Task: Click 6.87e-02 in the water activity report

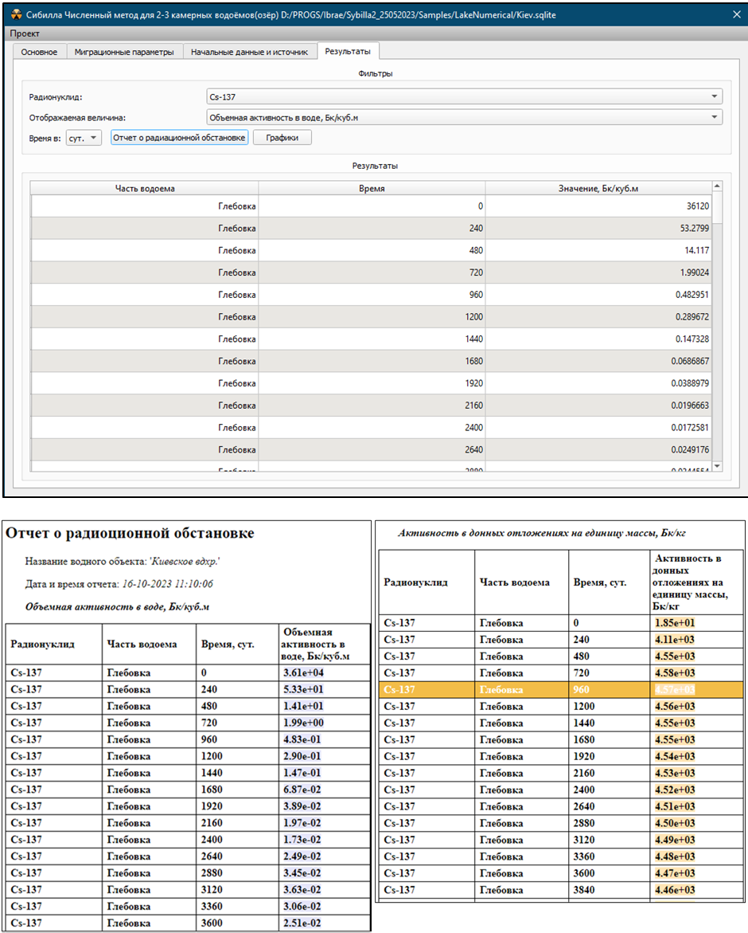Action: click(302, 789)
